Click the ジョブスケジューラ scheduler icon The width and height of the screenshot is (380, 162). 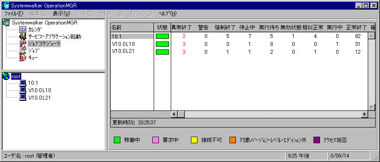point(22,44)
